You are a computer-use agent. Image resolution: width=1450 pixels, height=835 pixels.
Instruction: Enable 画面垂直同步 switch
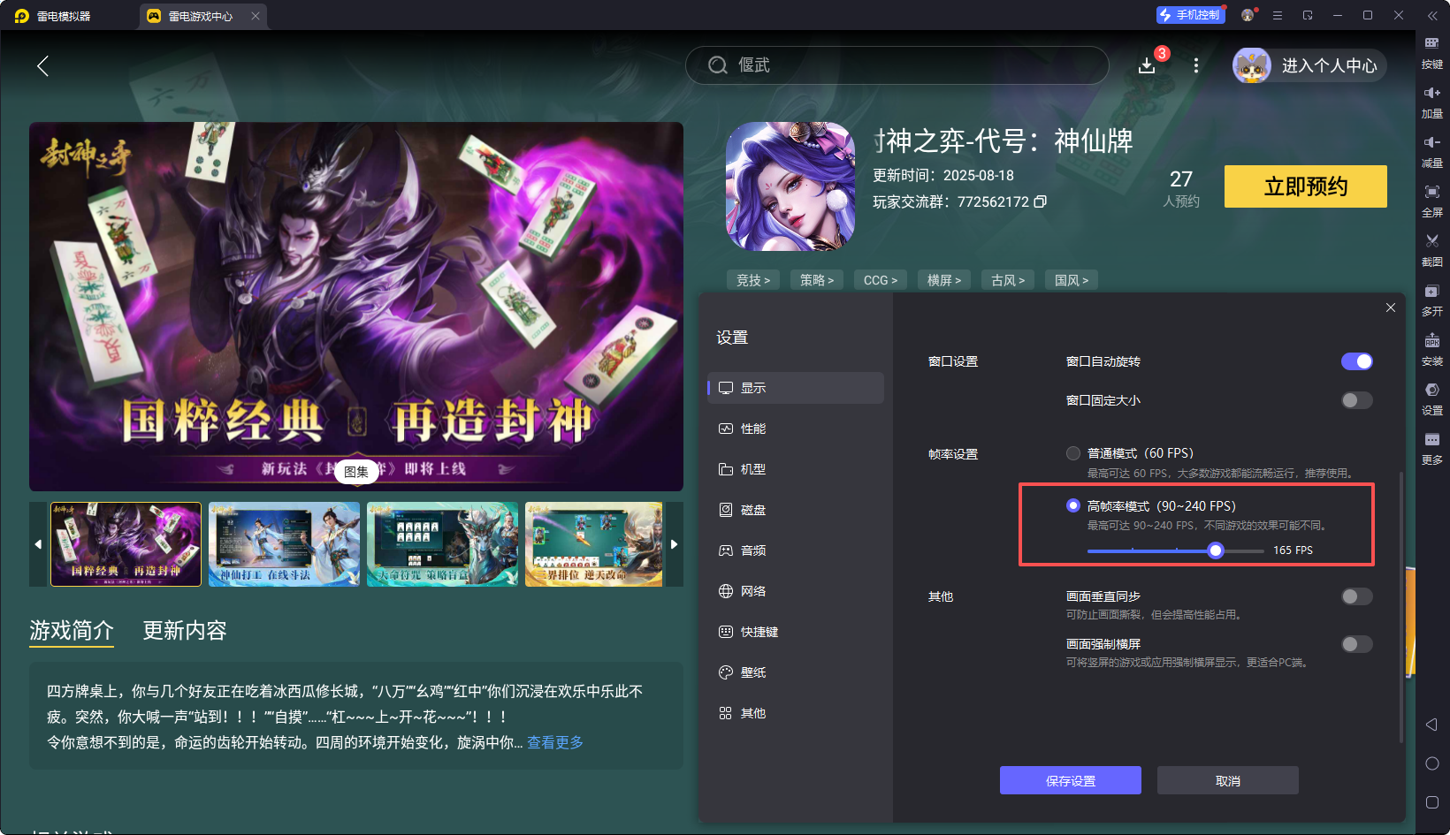pyautogui.click(x=1357, y=596)
